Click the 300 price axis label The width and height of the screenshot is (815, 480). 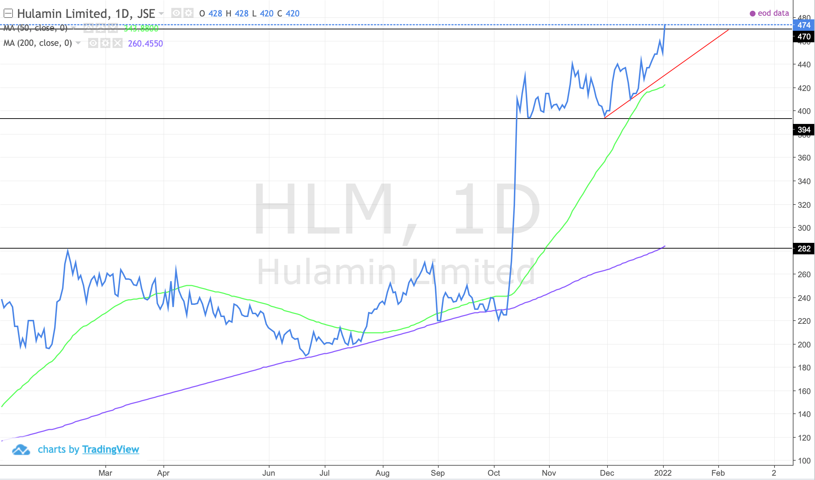tap(804, 228)
